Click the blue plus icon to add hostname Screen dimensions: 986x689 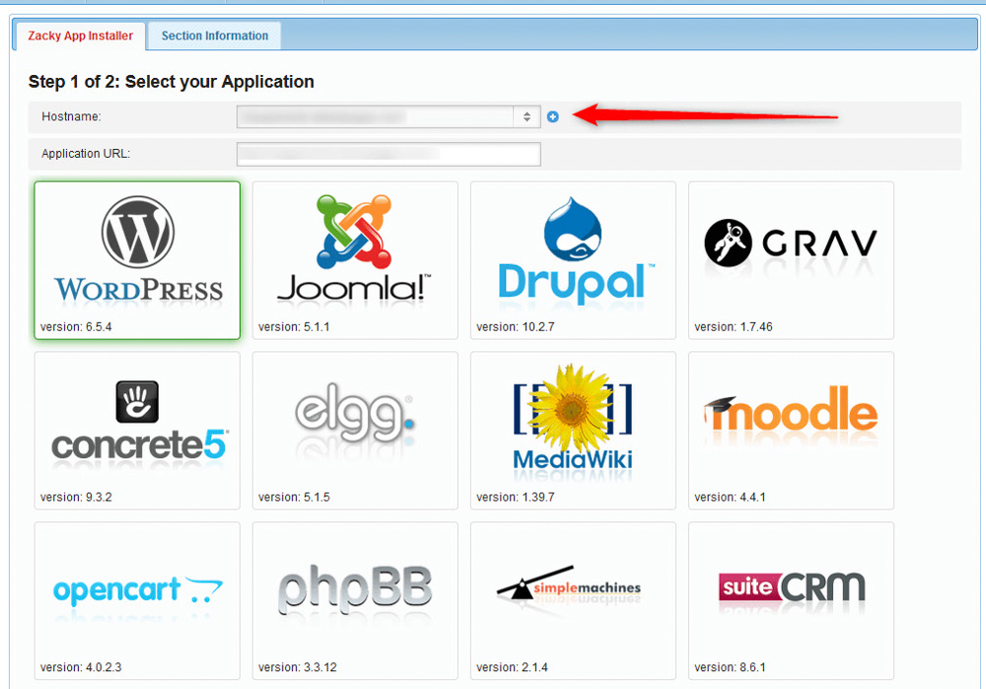coord(553,116)
